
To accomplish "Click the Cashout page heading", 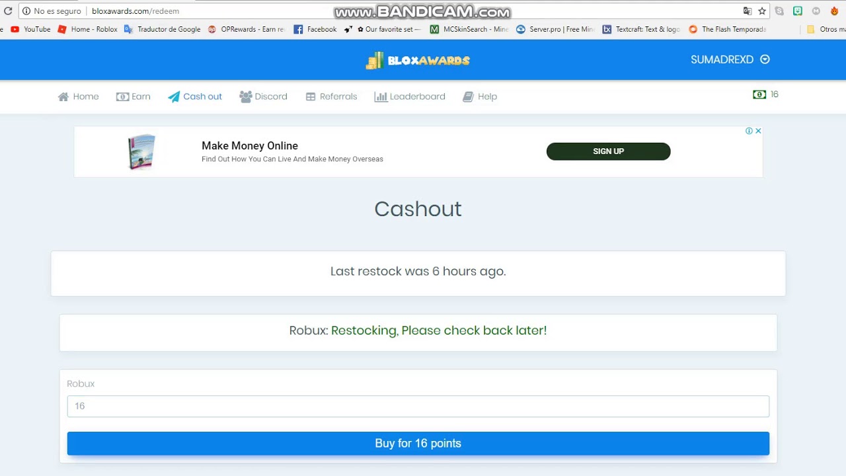I will pos(418,209).
